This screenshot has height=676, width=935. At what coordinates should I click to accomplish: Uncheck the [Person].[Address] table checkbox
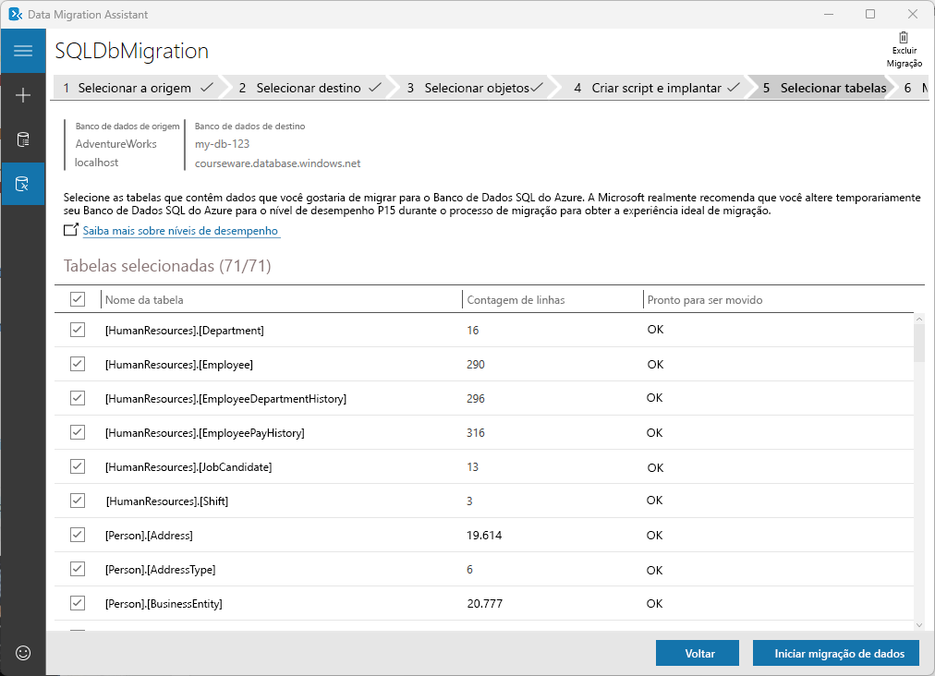pyautogui.click(x=78, y=535)
